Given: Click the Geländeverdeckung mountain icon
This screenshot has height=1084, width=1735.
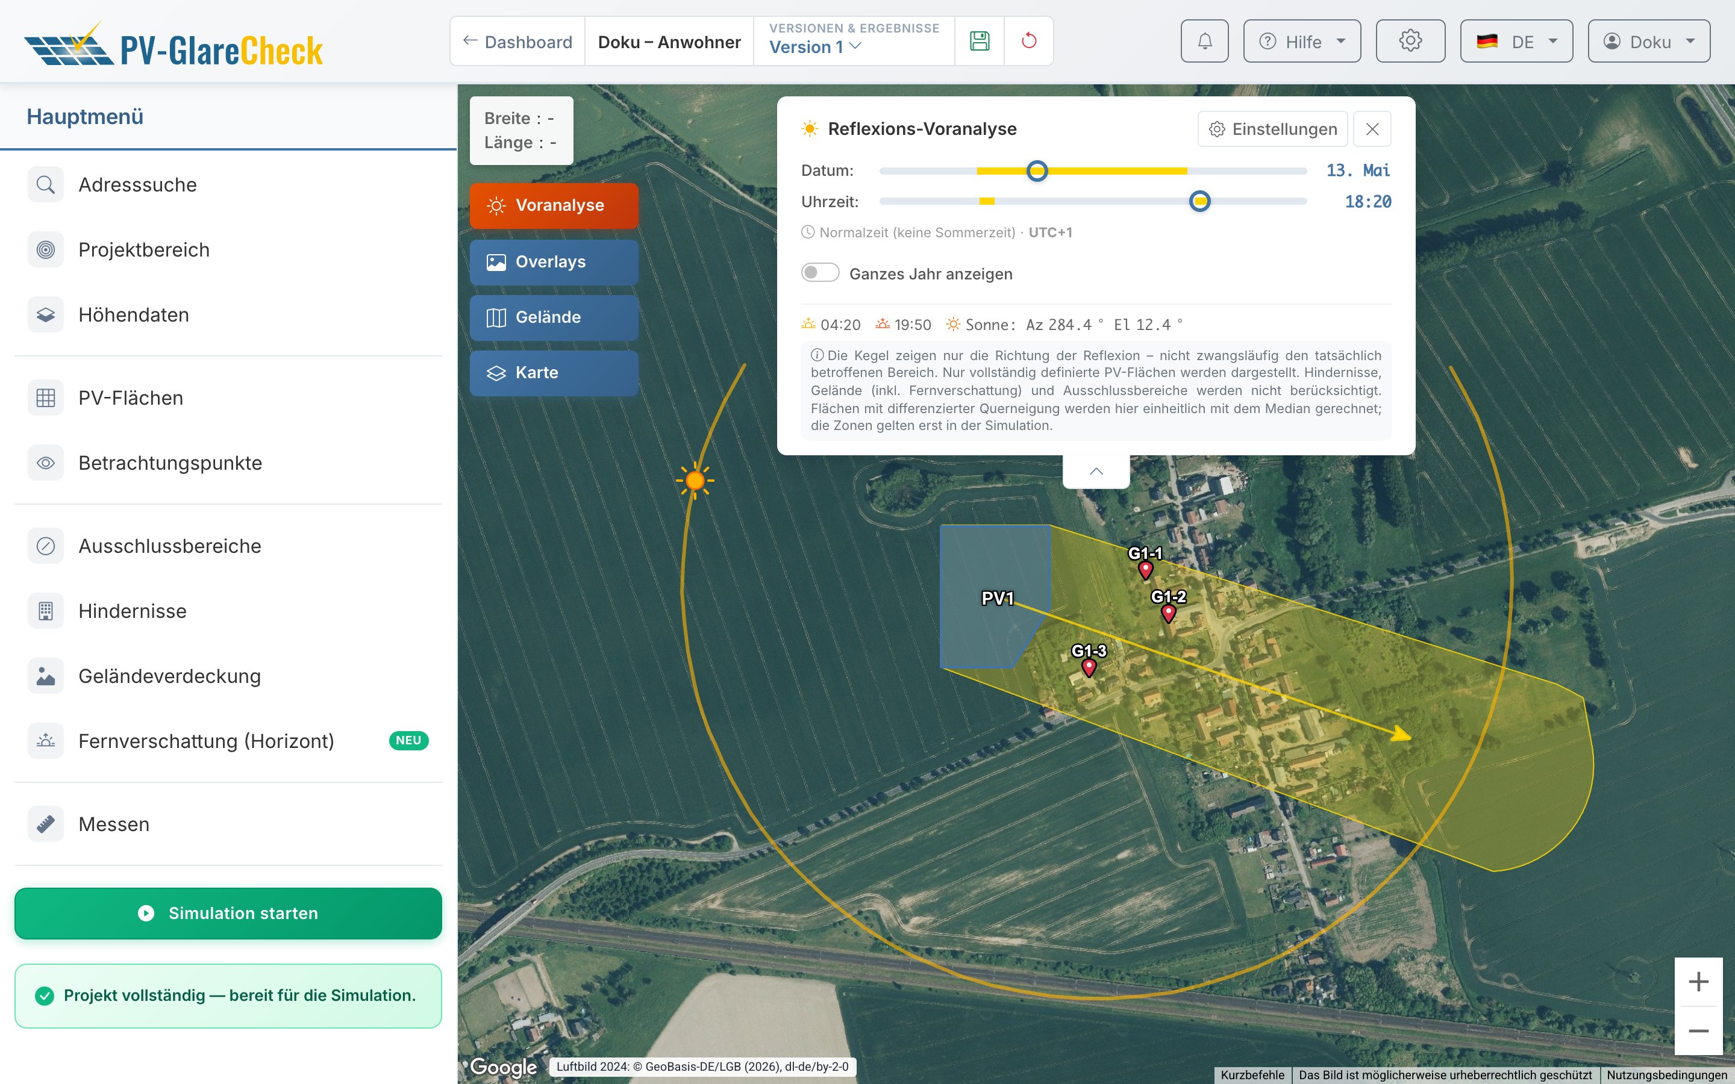Looking at the screenshot, I should click(x=46, y=676).
